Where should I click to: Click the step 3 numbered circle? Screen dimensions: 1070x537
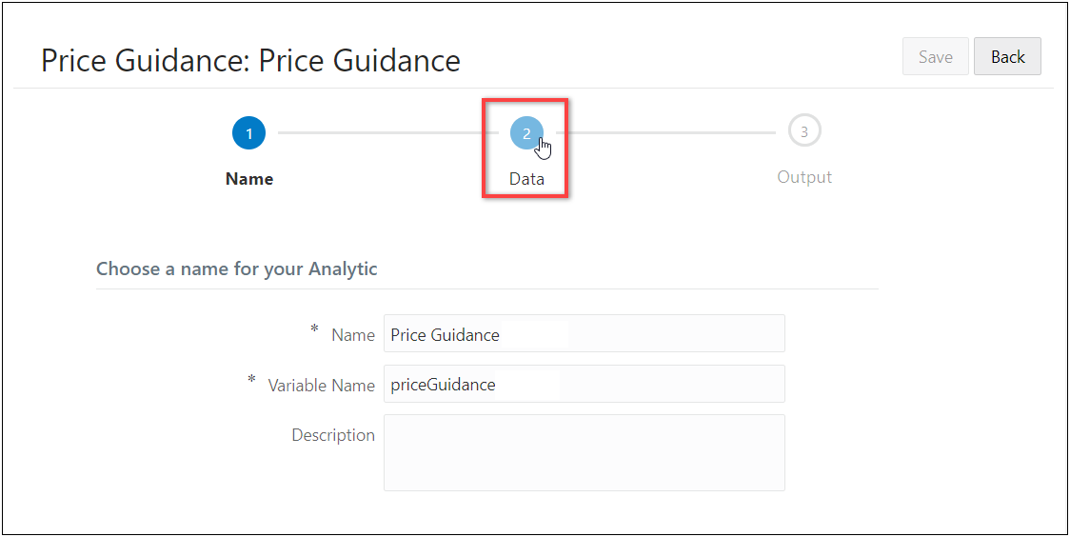[x=804, y=132]
